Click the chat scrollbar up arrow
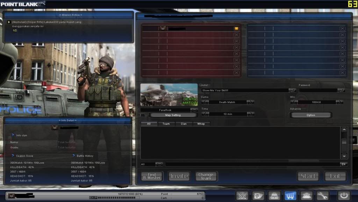This screenshot has height=202, width=358. point(344,130)
